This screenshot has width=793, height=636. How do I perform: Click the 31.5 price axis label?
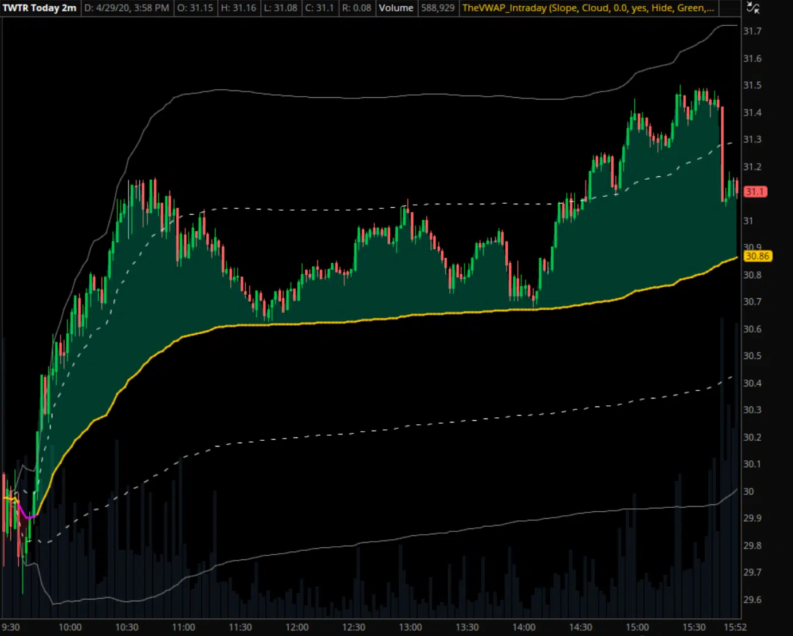(x=752, y=85)
